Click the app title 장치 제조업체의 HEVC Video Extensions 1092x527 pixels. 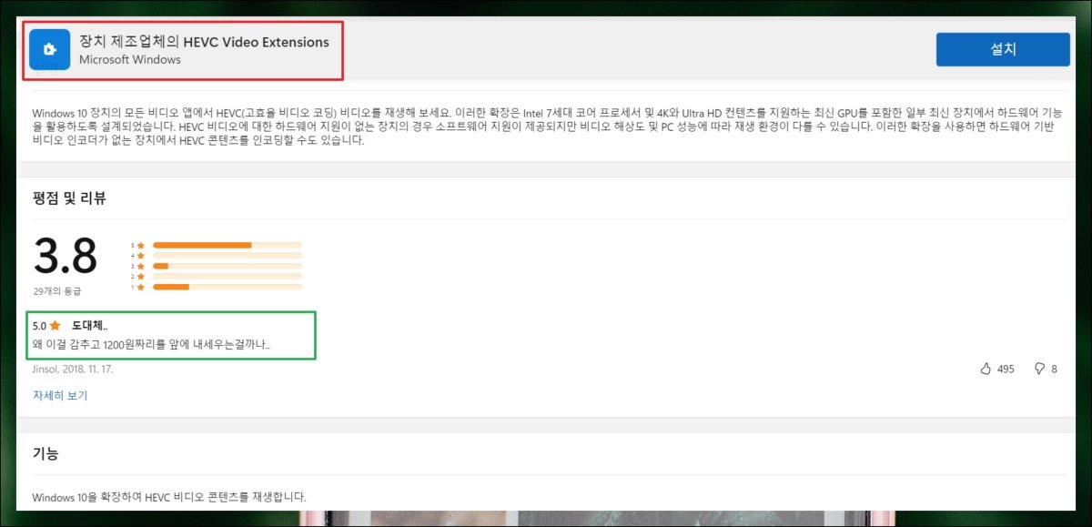tap(204, 42)
